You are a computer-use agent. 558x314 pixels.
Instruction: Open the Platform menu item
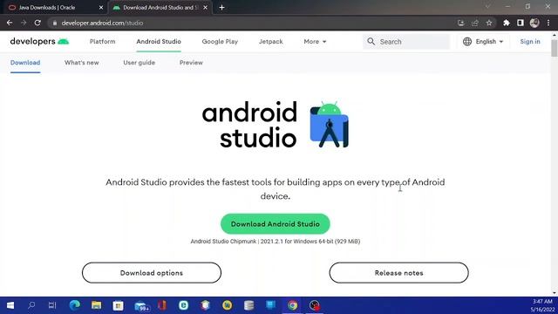[103, 41]
